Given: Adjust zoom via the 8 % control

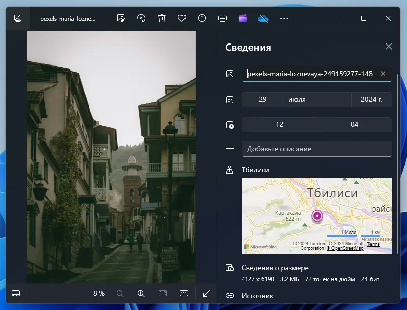Looking at the screenshot, I should click(x=100, y=293).
